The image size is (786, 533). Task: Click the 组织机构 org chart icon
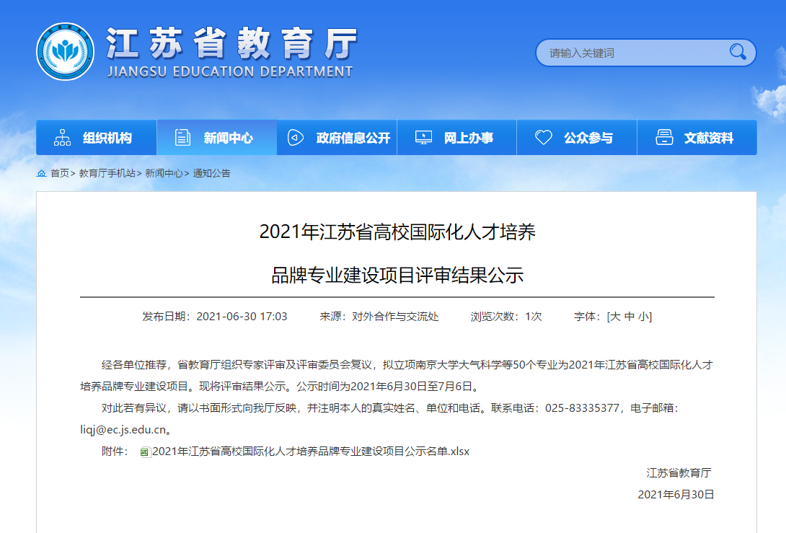(x=63, y=138)
